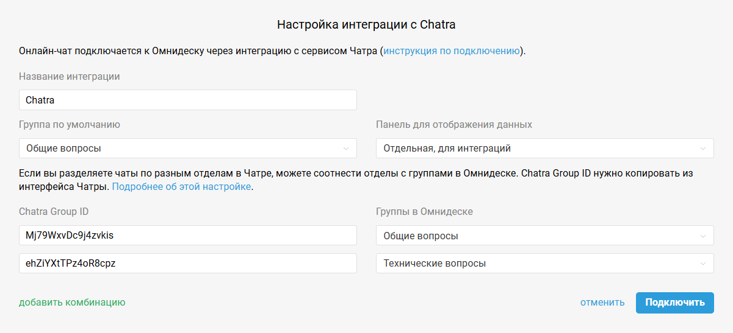Click the Chatra Group ID field 'Mj79WxvDc9j4zvkis'
733x333 pixels.
click(x=188, y=236)
